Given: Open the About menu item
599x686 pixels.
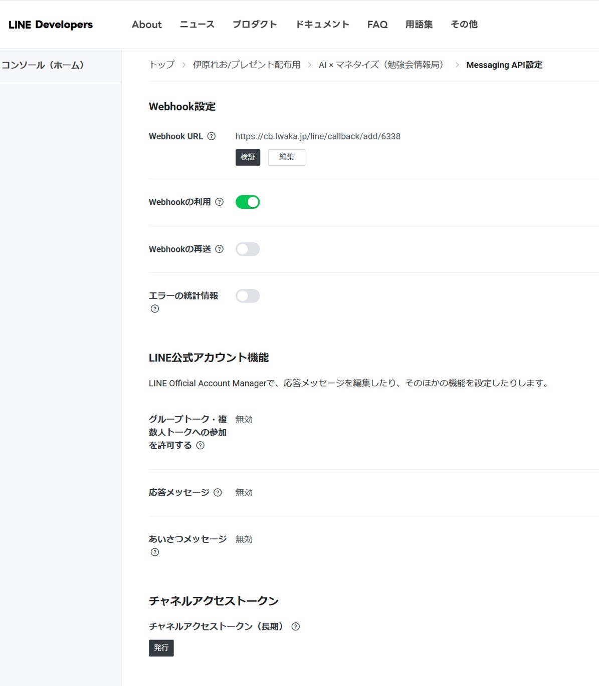Looking at the screenshot, I should 147,25.
